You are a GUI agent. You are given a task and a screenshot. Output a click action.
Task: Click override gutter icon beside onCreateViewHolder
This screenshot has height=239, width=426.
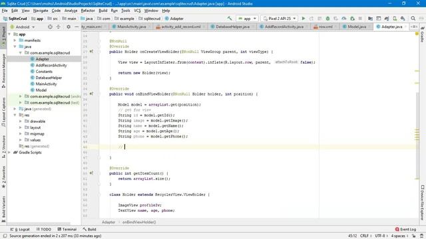coord(92,52)
